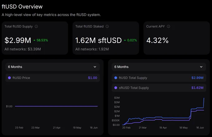Click the 19 May label on price chart axis
Screen dimensions: 212x137
[x=77, y=128]
